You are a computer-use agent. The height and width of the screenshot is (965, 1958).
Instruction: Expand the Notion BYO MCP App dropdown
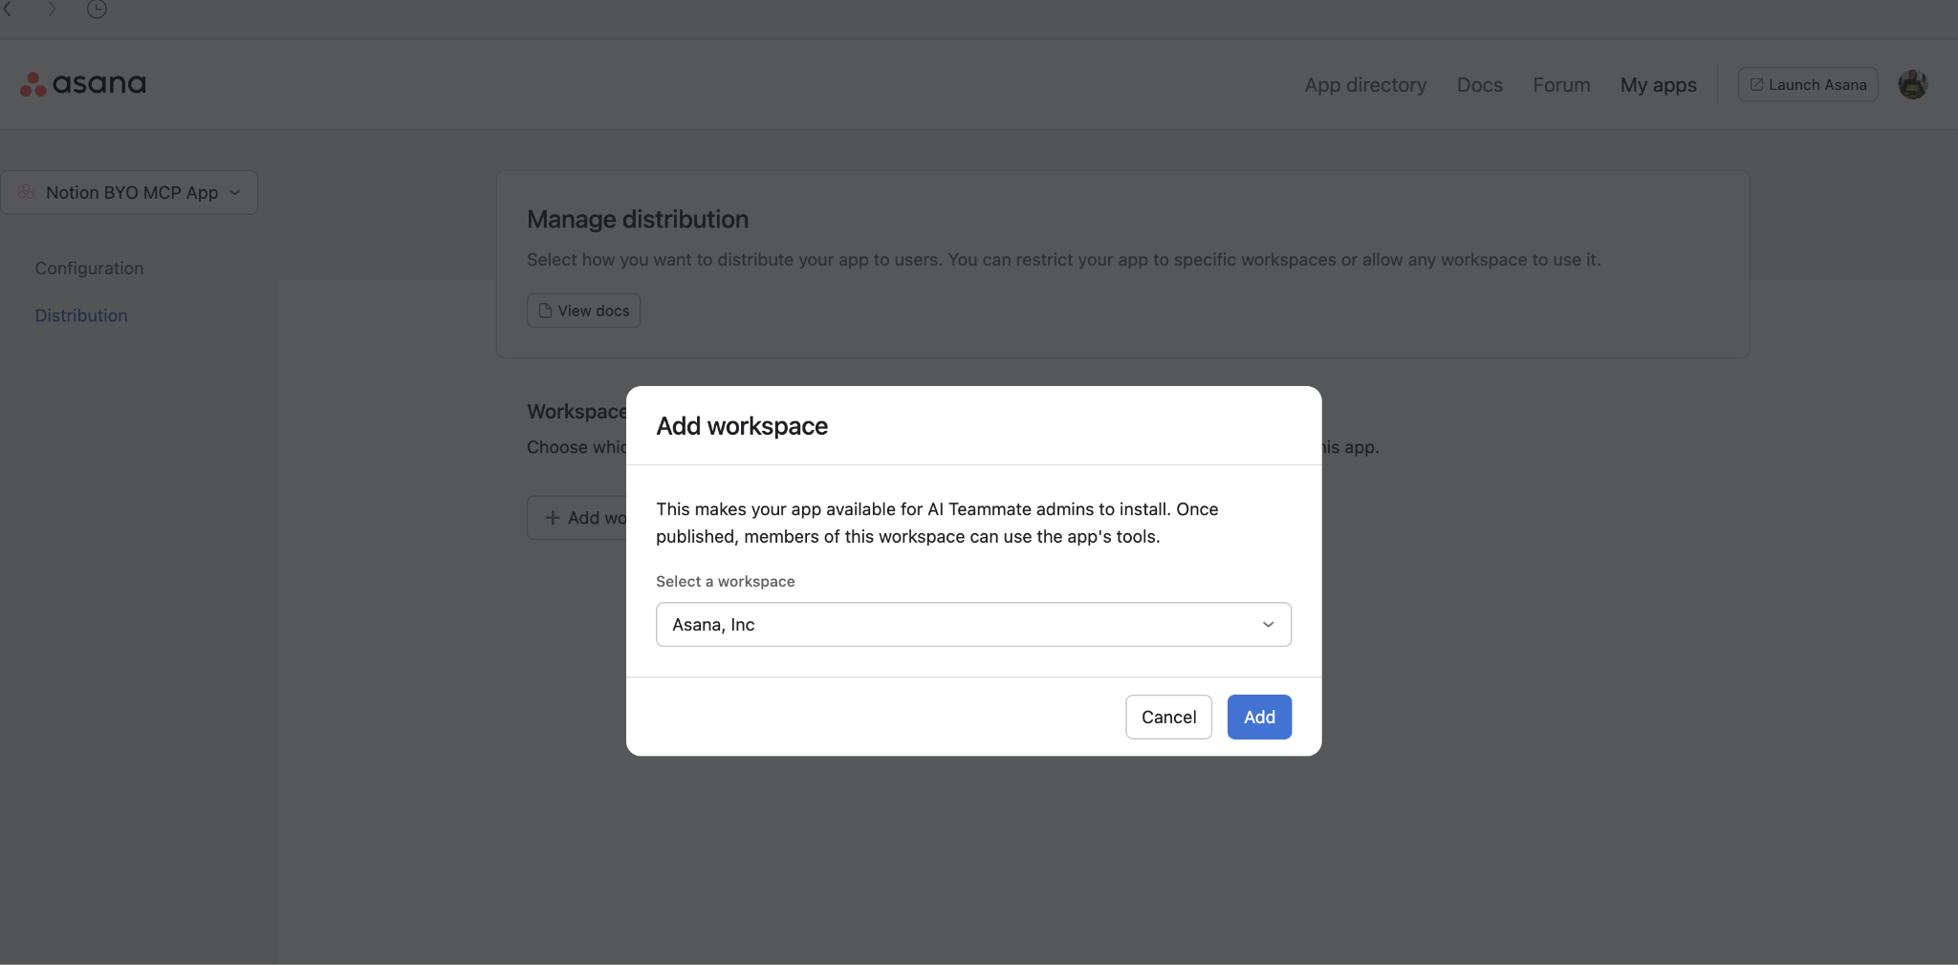pyautogui.click(x=129, y=192)
